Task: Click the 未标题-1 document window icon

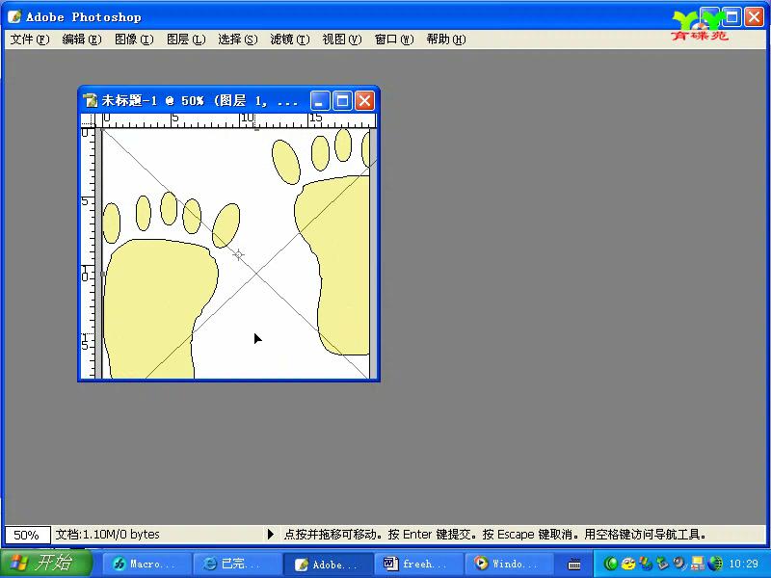Action: (x=91, y=101)
